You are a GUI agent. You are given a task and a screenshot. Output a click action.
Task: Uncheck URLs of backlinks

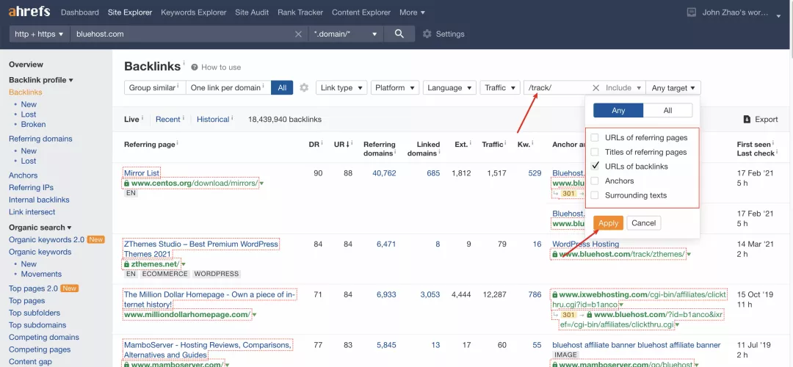595,166
